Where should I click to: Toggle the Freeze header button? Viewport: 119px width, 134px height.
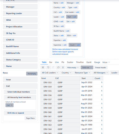coord(101,68)
